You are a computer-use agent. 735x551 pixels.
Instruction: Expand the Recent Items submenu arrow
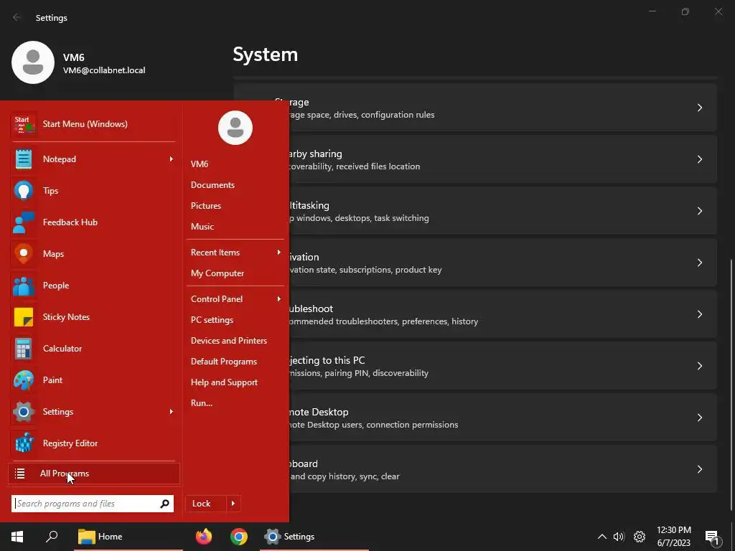tap(279, 253)
